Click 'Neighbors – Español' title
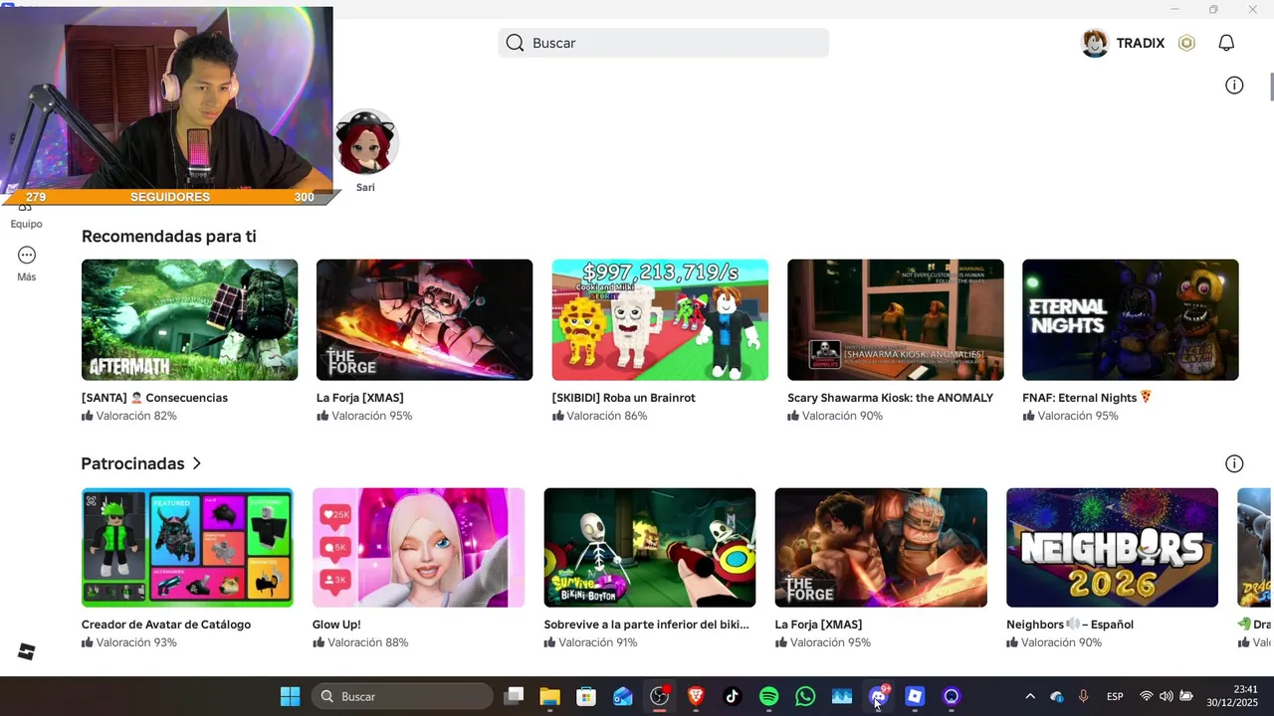The image size is (1274, 716). pos(1070,625)
